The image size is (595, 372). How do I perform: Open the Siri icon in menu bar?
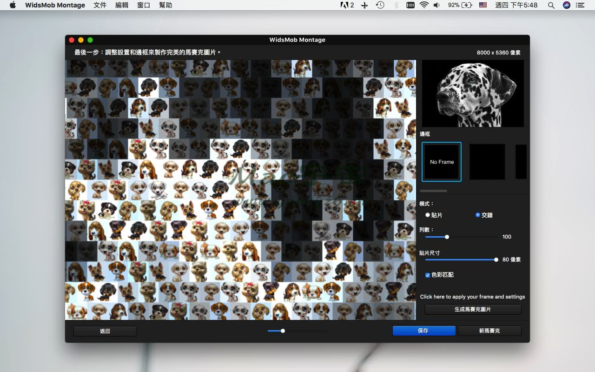pos(566,5)
